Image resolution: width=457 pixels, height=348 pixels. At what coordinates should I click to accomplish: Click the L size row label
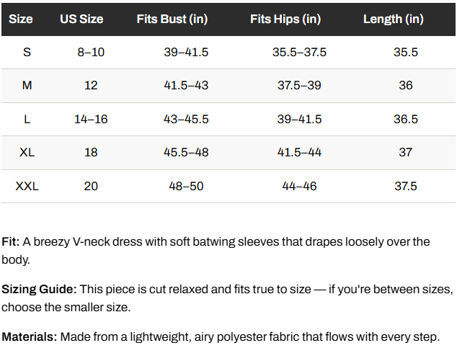pyautogui.click(x=27, y=120)
